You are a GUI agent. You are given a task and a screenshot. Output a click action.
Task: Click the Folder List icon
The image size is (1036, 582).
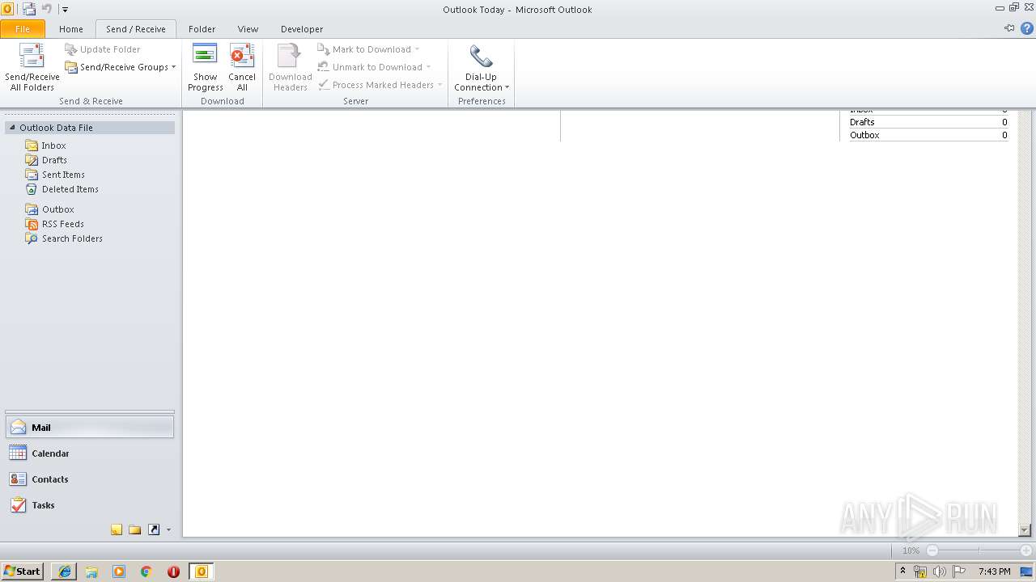[x=135, y=530]
